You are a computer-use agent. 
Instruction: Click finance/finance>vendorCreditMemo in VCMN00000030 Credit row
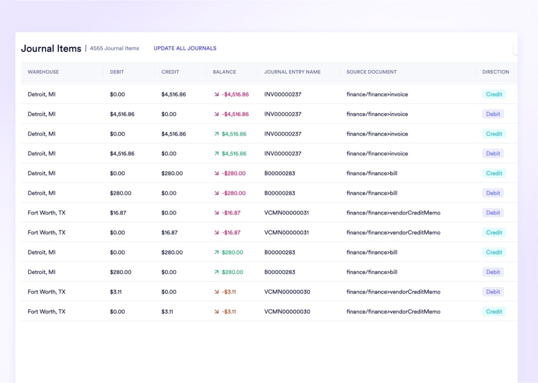(x=393, y=312)
